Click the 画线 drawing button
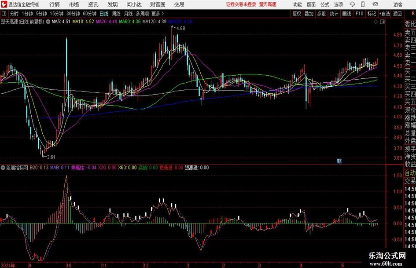Viewport: 416px width, 268px height. (x=346, y=14)
